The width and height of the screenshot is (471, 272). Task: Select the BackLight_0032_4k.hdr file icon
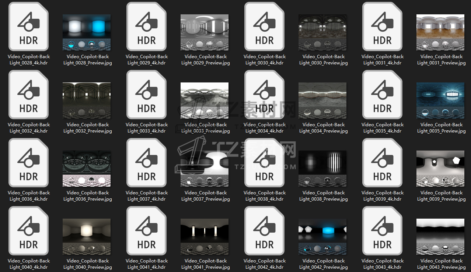coord(29,95)
